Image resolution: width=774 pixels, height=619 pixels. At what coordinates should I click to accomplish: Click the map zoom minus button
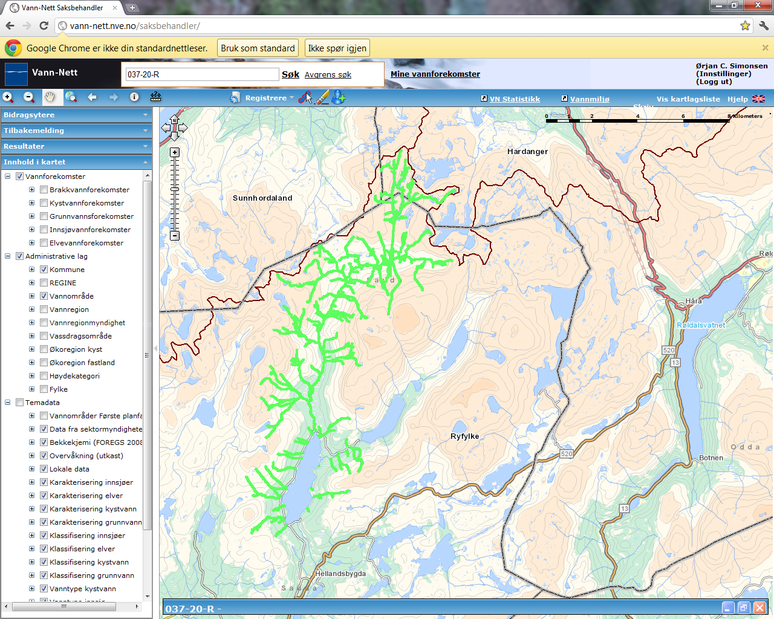pyautogui.click(x=175, y=236)
